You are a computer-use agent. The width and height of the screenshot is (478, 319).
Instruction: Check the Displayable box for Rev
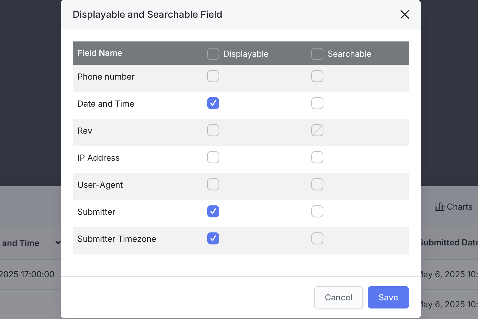coord(213,130)
